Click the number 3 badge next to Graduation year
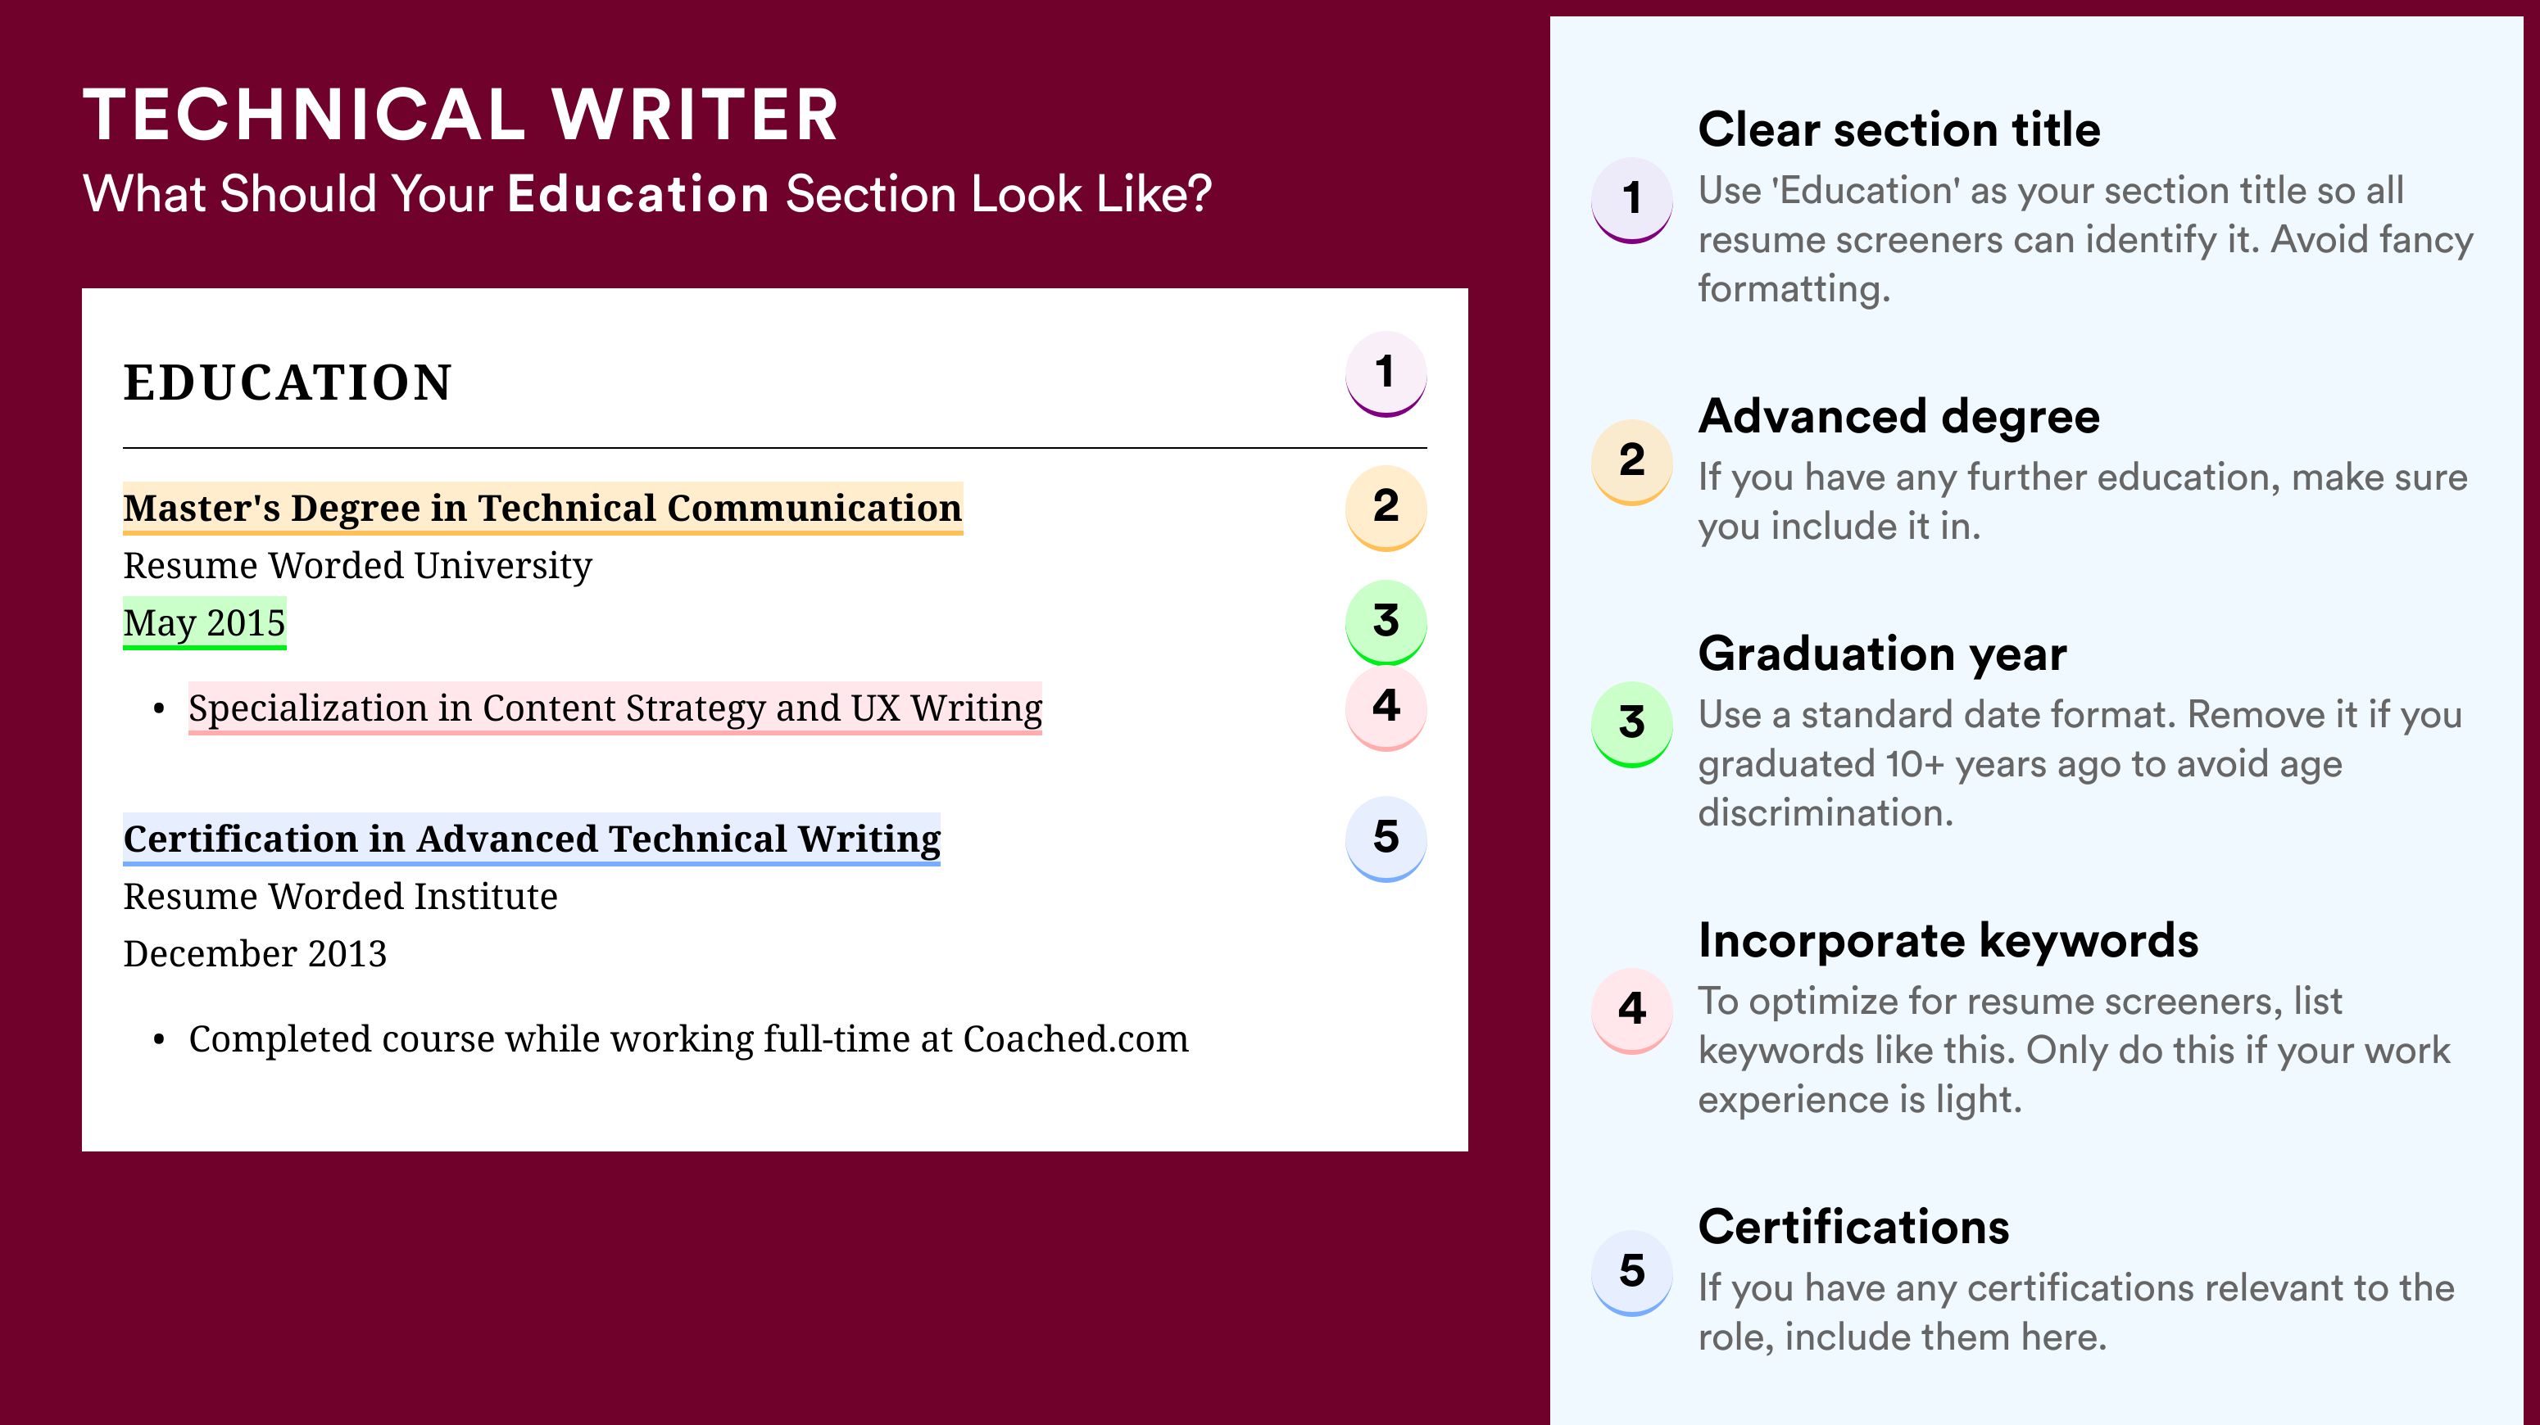 pyautogui.click(x=1632, y=724)
